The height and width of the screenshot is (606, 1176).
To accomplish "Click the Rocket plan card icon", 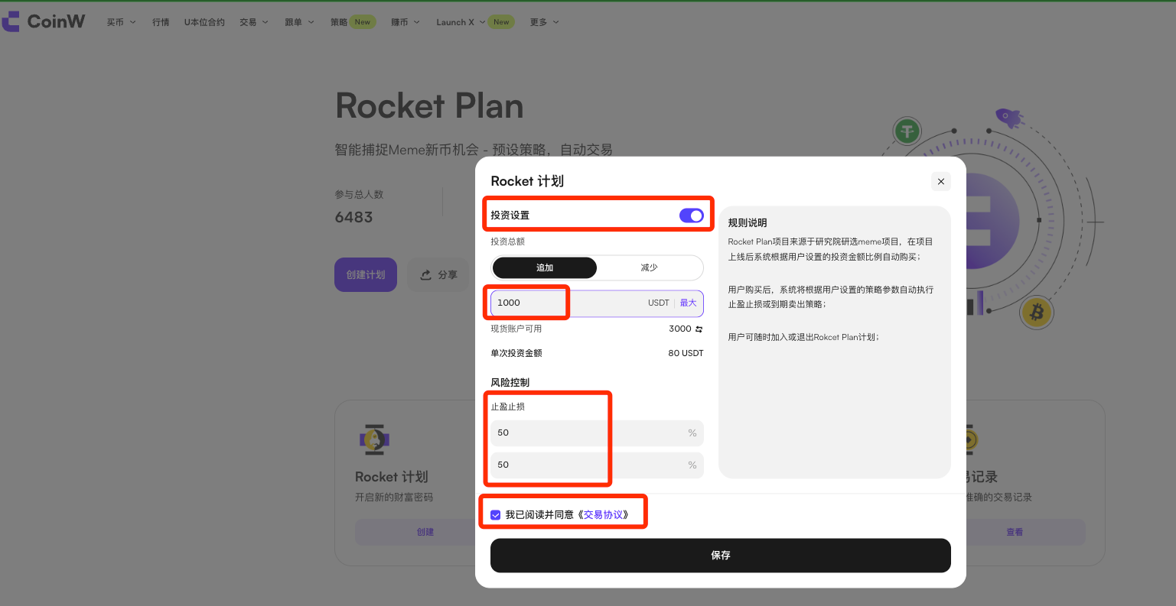I will click(x=375, y=439).
